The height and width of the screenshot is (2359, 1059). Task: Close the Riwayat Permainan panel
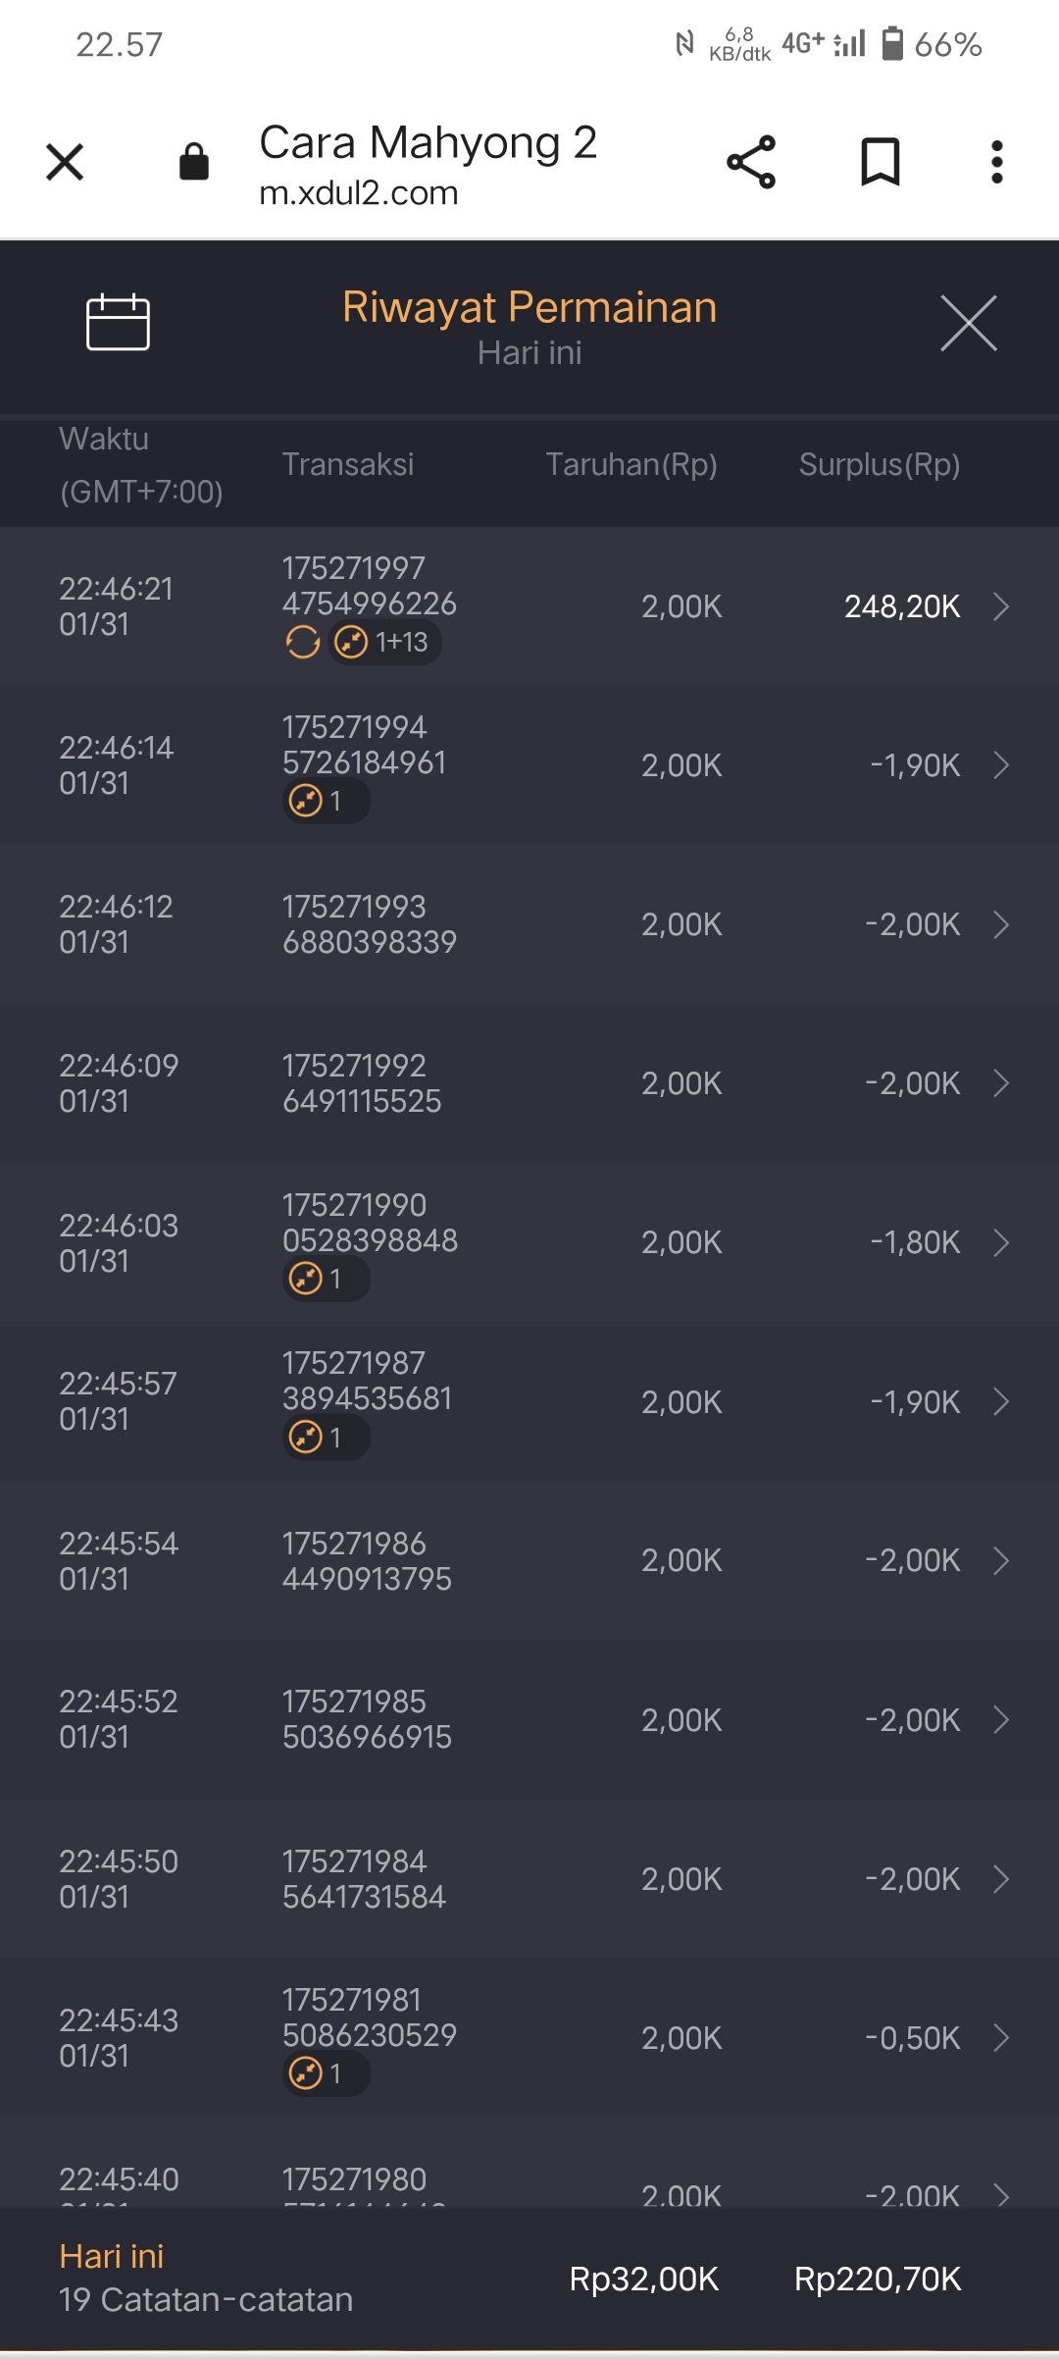(968, 323)
